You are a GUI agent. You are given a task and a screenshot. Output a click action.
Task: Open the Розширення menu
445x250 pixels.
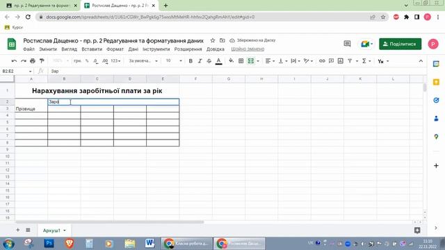[188, 49]
